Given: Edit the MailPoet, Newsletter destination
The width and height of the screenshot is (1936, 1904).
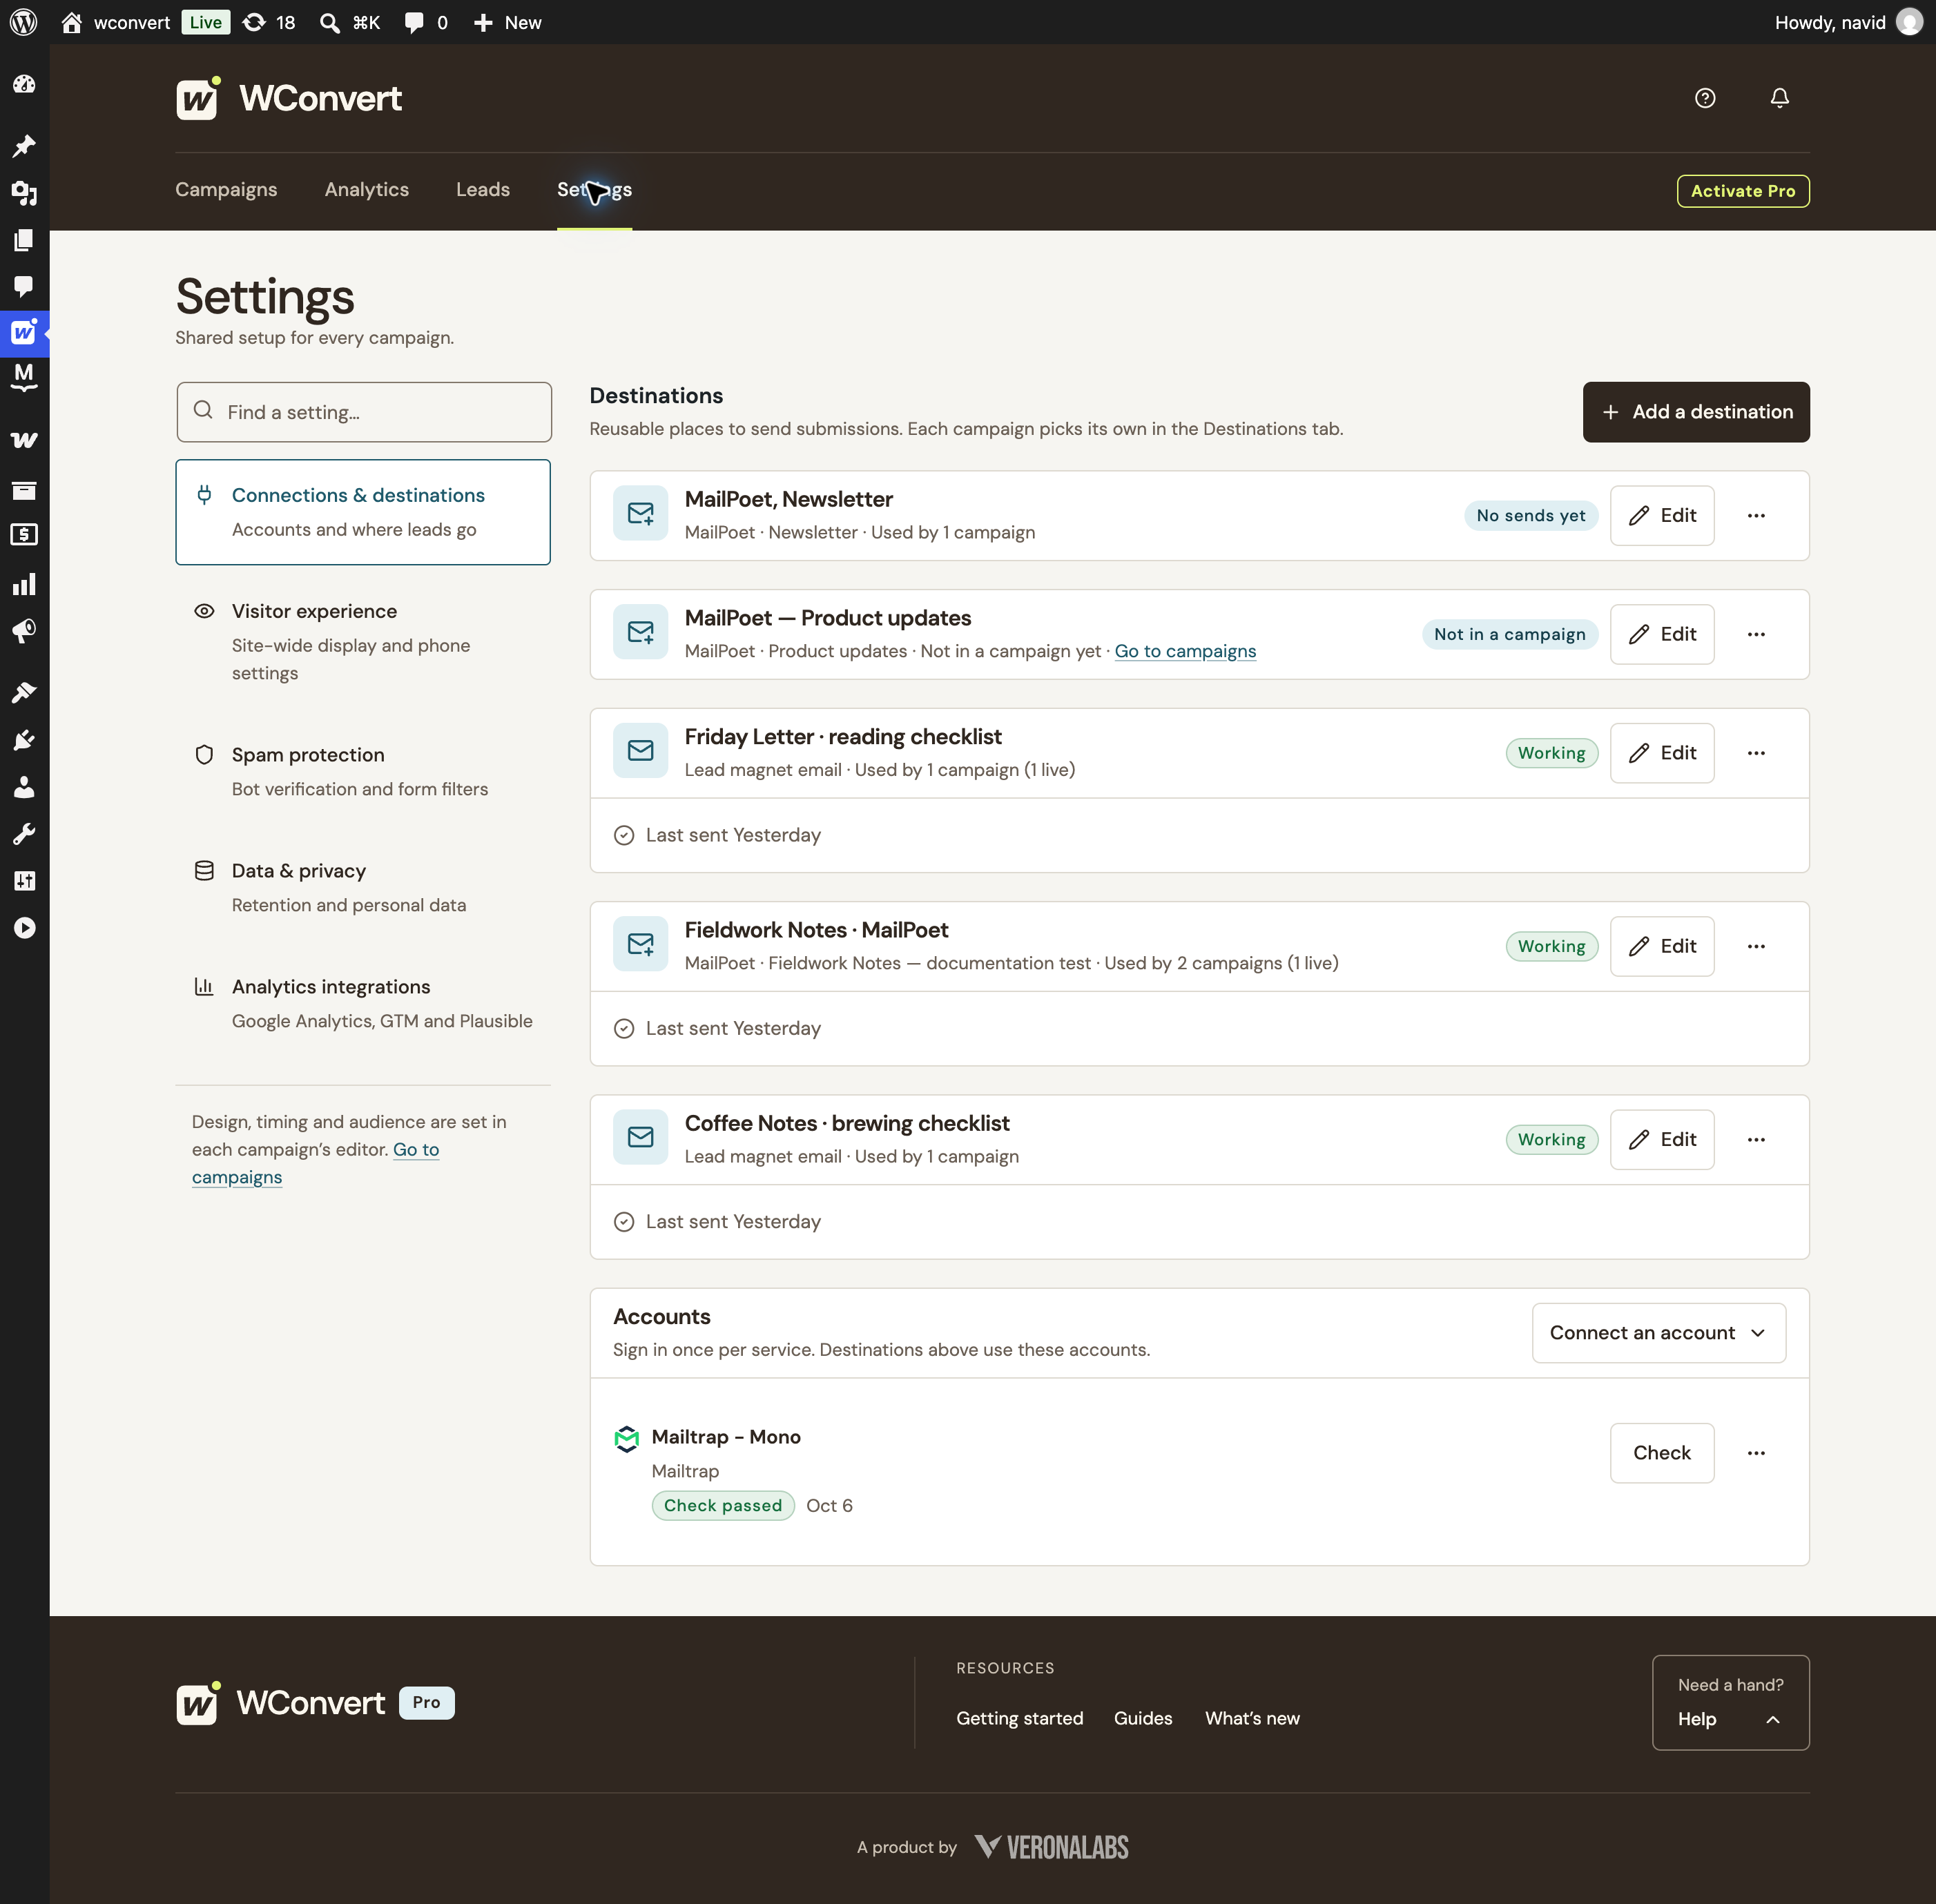Looking at the screenshot, I should click(1662, 516).
